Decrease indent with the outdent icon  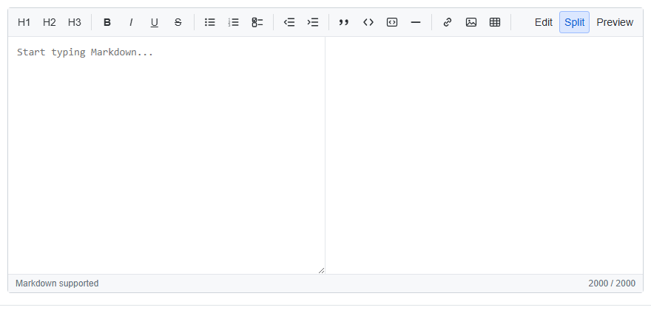tap(289, 22)
